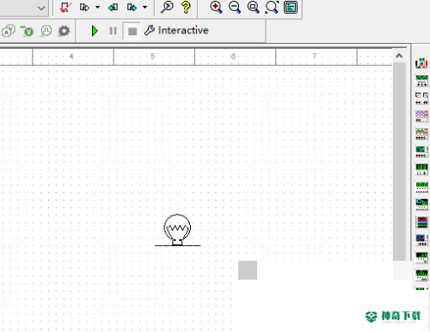Image resolution: width=430 pixels, height=332 pixels.
Task: Select the lamp component on canvas
Action: tap(177, 230)
